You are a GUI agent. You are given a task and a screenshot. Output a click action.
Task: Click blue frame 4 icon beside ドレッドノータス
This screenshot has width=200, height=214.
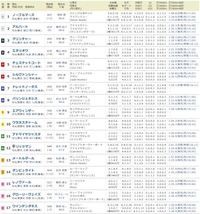click(x=3, y=88)
